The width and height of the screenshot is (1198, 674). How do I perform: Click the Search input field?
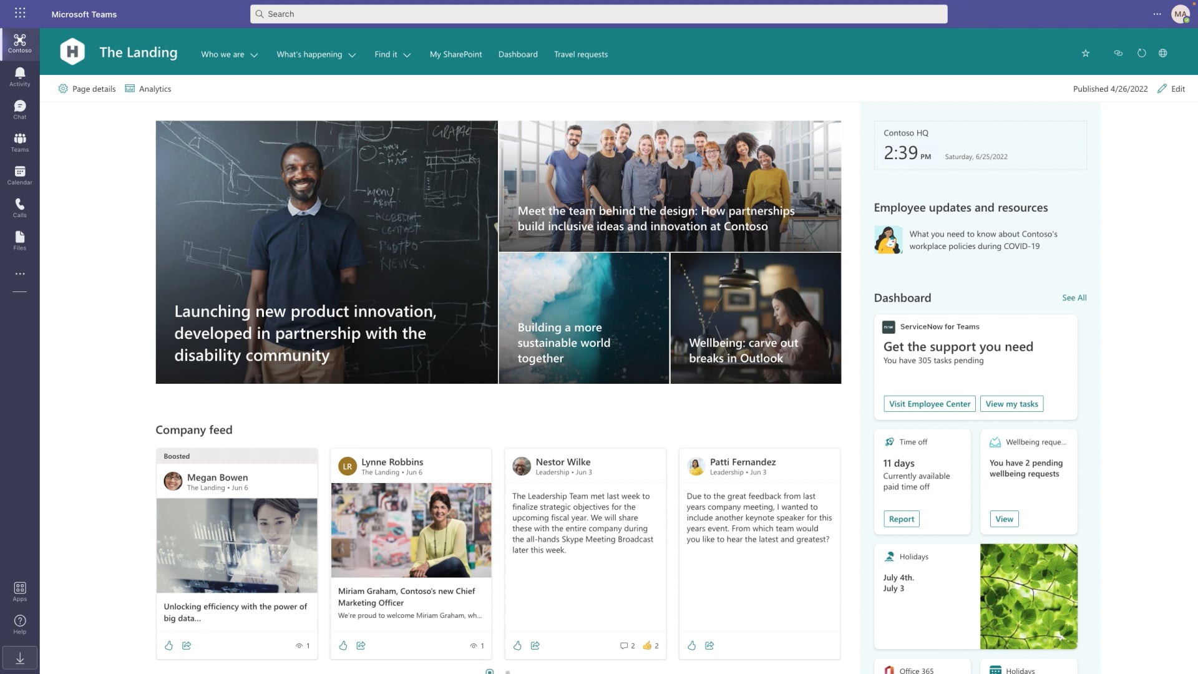(599, 14)
